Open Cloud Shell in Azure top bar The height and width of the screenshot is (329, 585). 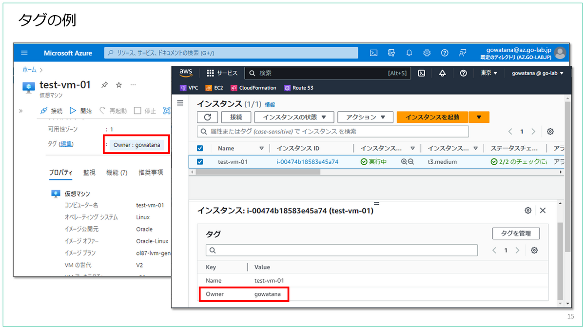[373, 53]
